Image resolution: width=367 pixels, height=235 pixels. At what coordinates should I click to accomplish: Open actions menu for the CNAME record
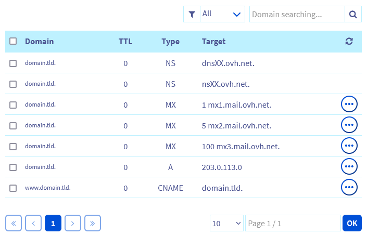point(349,187)
